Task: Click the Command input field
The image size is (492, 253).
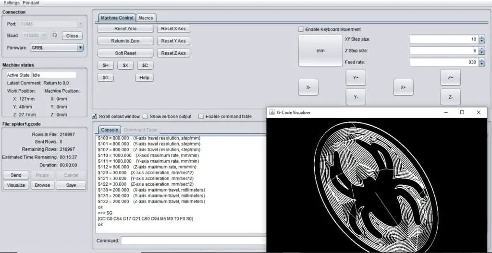Action: point(193,241)
